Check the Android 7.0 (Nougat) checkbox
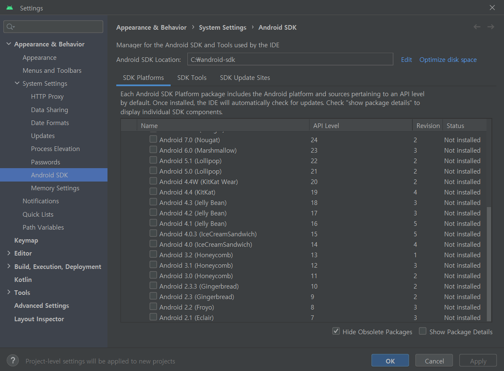The width and height of the screenshot is (504, 371). tap(154, 139)
